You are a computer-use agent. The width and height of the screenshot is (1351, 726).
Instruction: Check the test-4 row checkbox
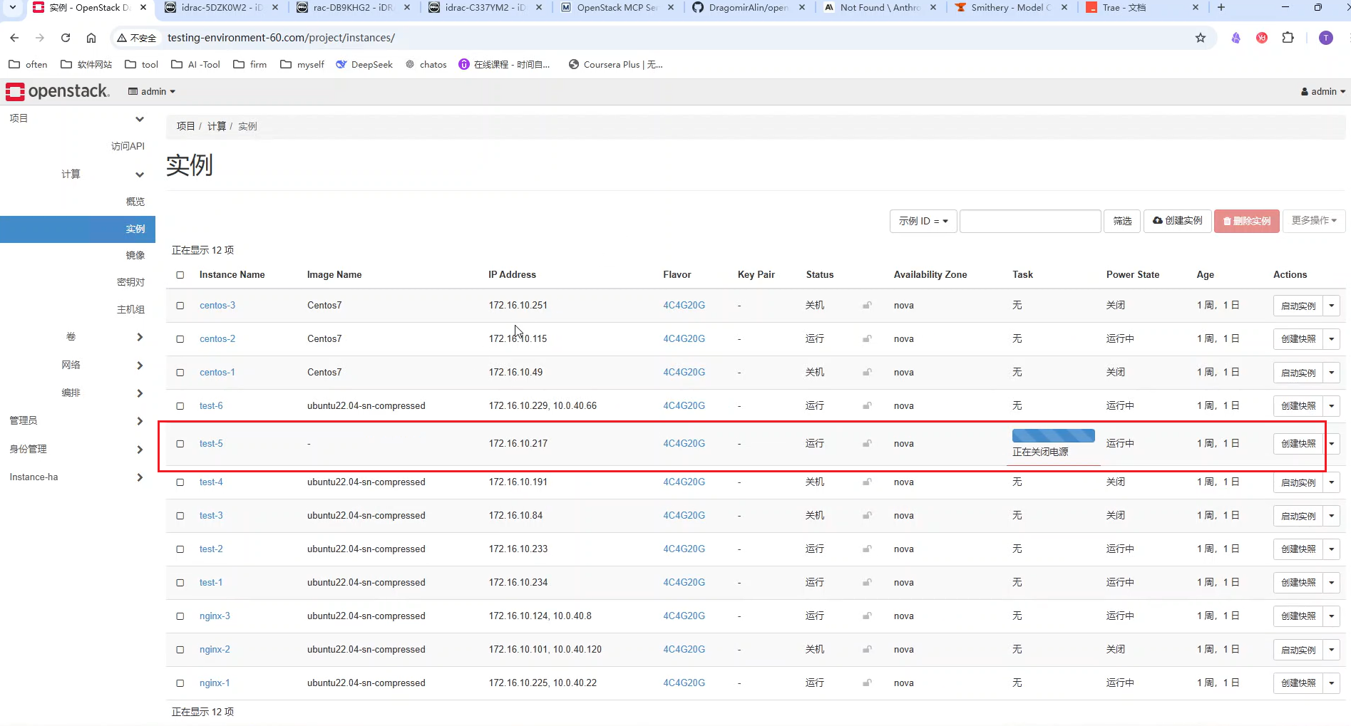tap(180, 482)
